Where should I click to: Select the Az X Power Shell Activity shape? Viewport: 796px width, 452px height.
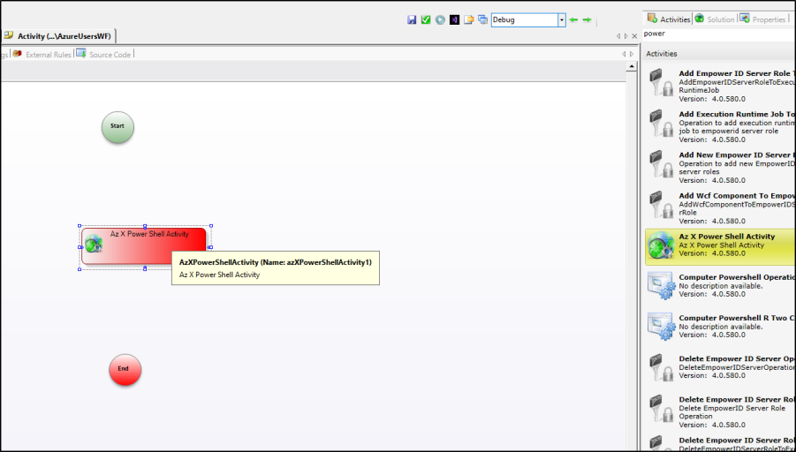click(145, 246)
